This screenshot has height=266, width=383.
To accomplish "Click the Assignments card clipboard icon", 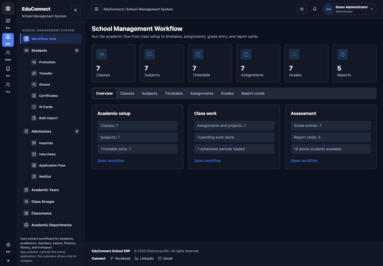I will 246,54.
